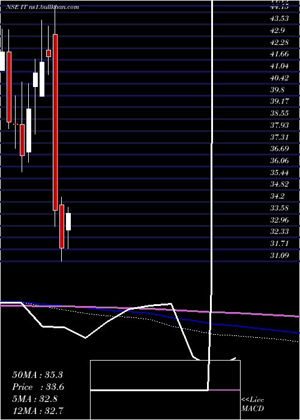The height and width of the screenshot is (420, 300).
Task: Click the 36.69 price axis label
Action: tap(280, 148)
